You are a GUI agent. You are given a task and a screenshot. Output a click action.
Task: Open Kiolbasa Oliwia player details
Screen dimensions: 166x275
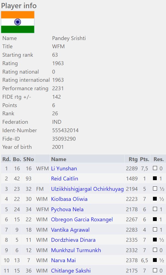[x=69, y=199]
